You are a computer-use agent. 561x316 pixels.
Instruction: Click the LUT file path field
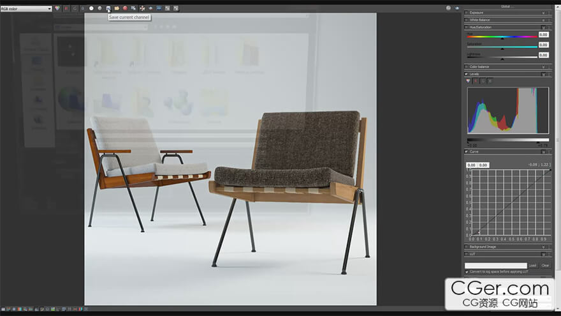pos(495,266)
